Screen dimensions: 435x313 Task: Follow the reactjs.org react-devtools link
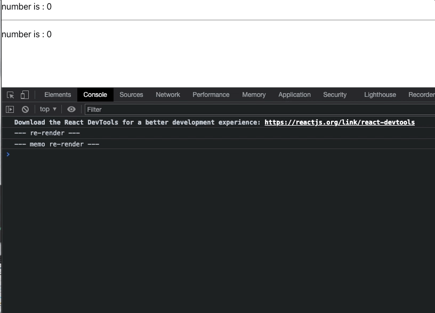pyautogui.click(x=340, y=122)
